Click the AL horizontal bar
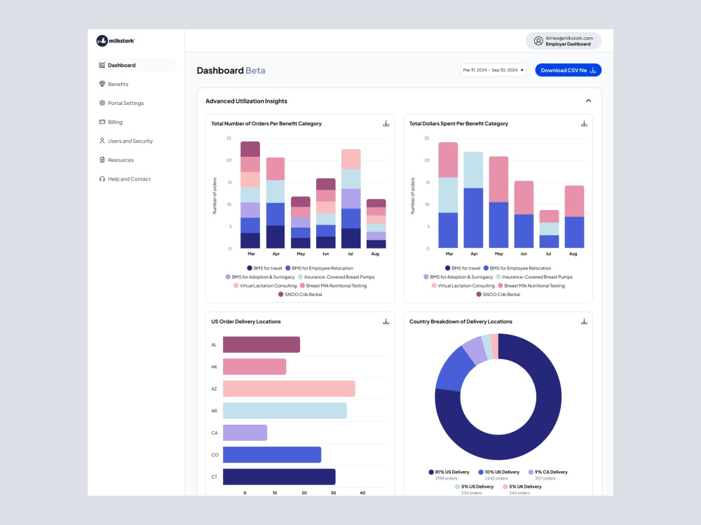 pos(261,344)
